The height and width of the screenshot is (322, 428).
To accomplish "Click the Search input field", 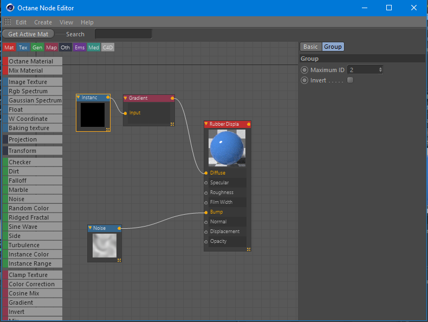I will 123,34.
